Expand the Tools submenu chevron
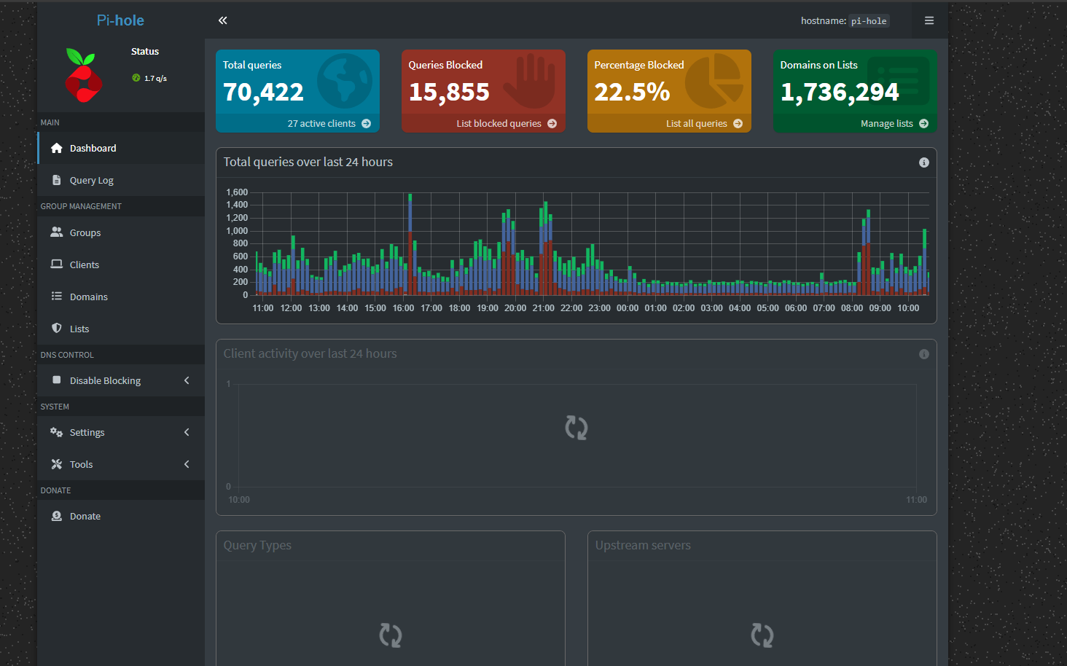Screen dimensions: 1067x666 click(x=187, y=463)
